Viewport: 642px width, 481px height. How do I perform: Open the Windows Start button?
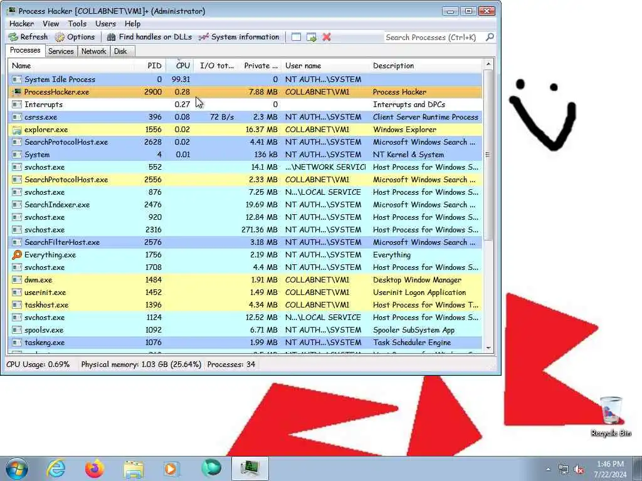(x=16, y=468)
